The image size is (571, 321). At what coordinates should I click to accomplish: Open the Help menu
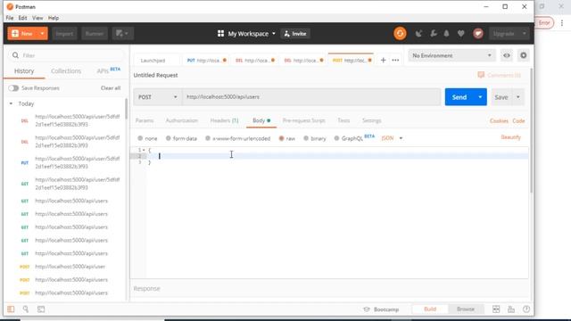(54, 18)
